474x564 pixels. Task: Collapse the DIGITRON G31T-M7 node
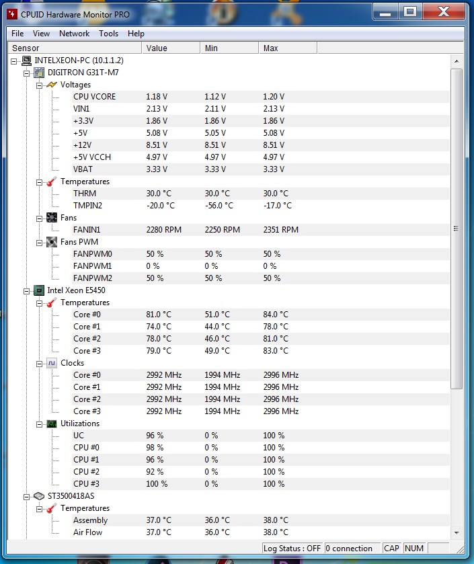point(27,74)
